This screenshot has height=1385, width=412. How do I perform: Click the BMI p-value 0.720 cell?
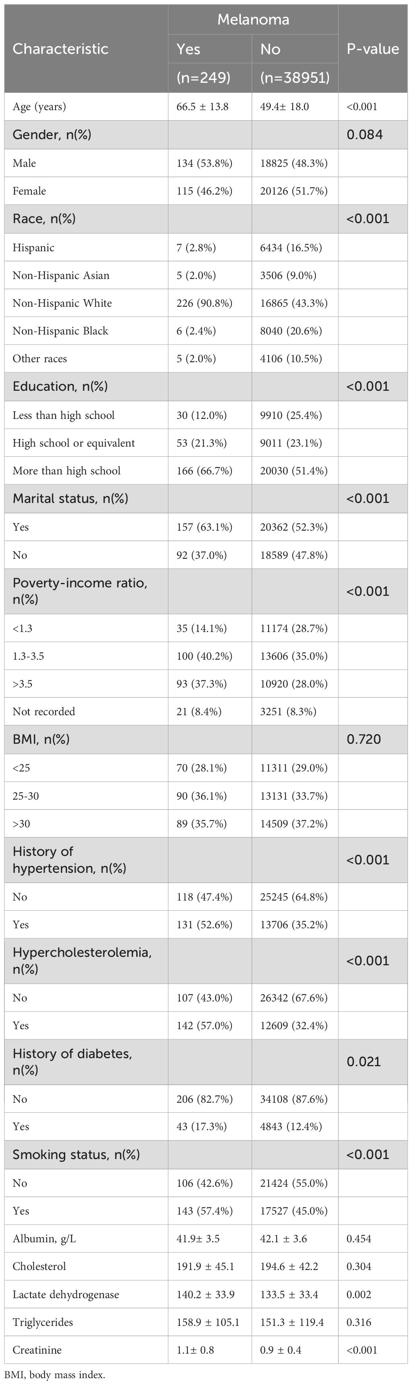click(364, 739)
